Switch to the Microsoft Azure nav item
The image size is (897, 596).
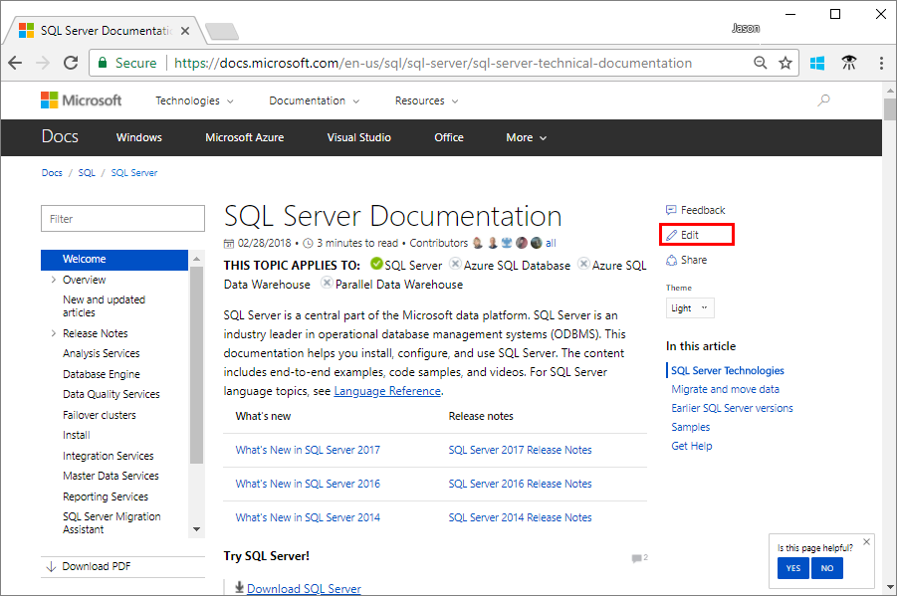(244, 137)
